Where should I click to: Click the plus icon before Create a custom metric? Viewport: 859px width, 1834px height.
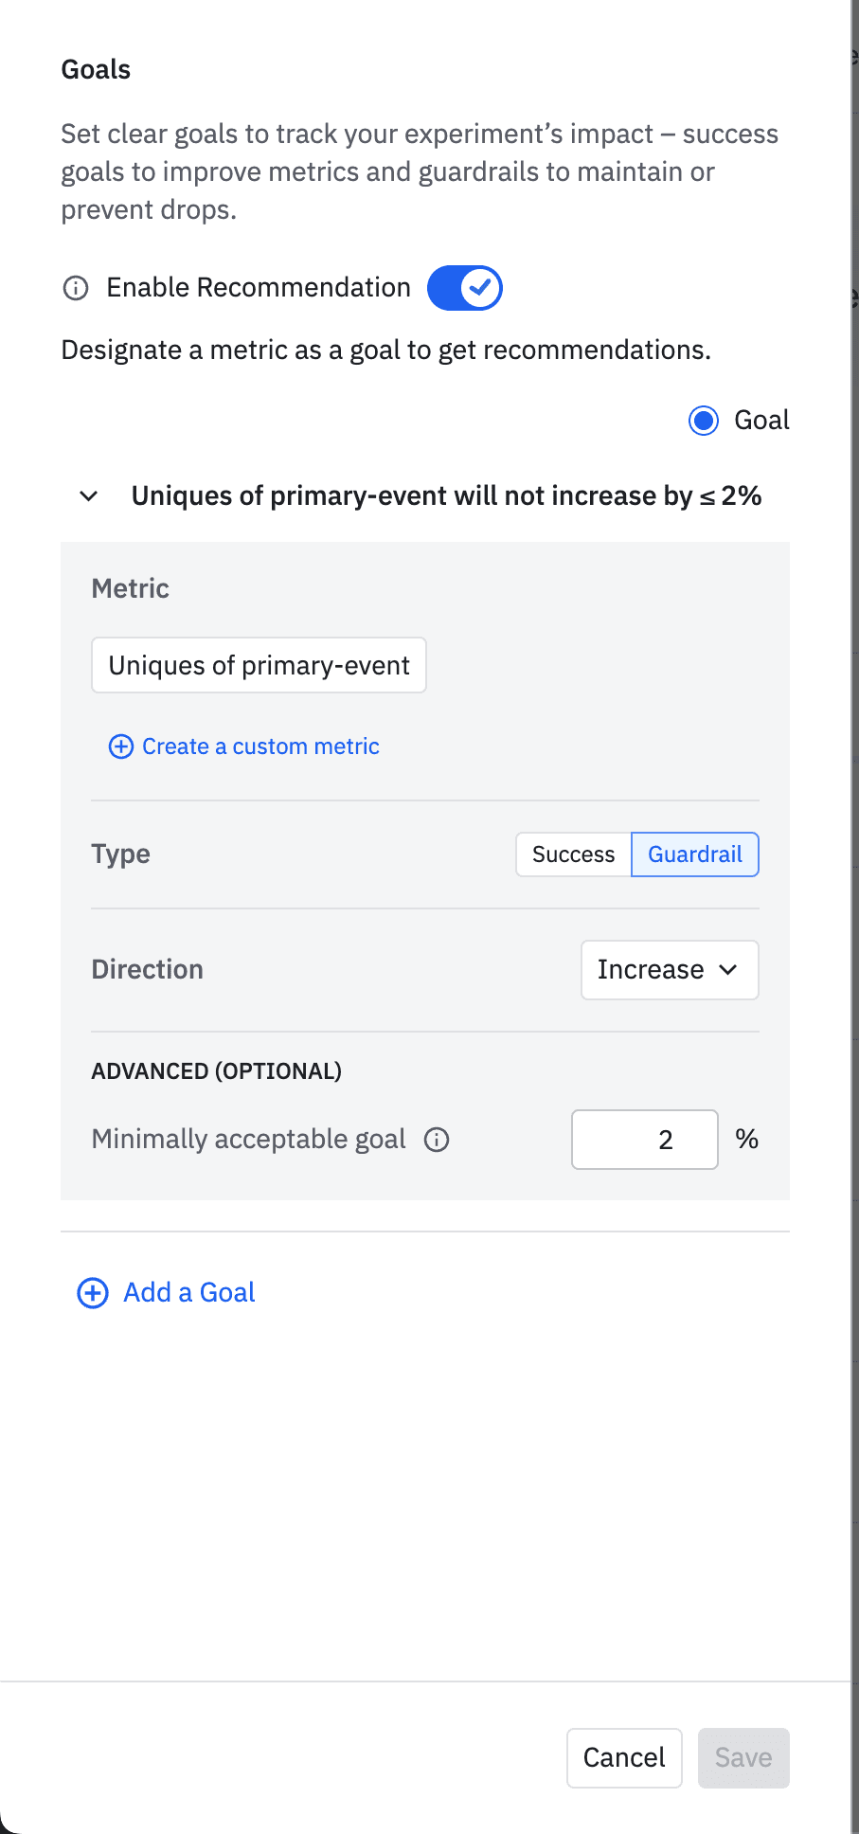(121, 746)
